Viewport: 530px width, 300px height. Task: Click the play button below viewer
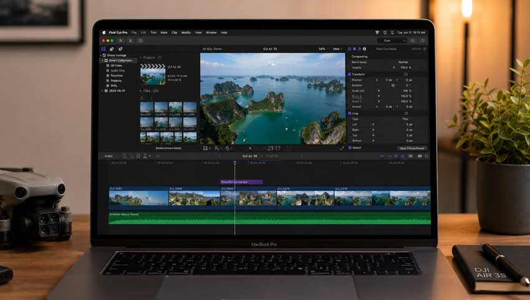[250, 148]
